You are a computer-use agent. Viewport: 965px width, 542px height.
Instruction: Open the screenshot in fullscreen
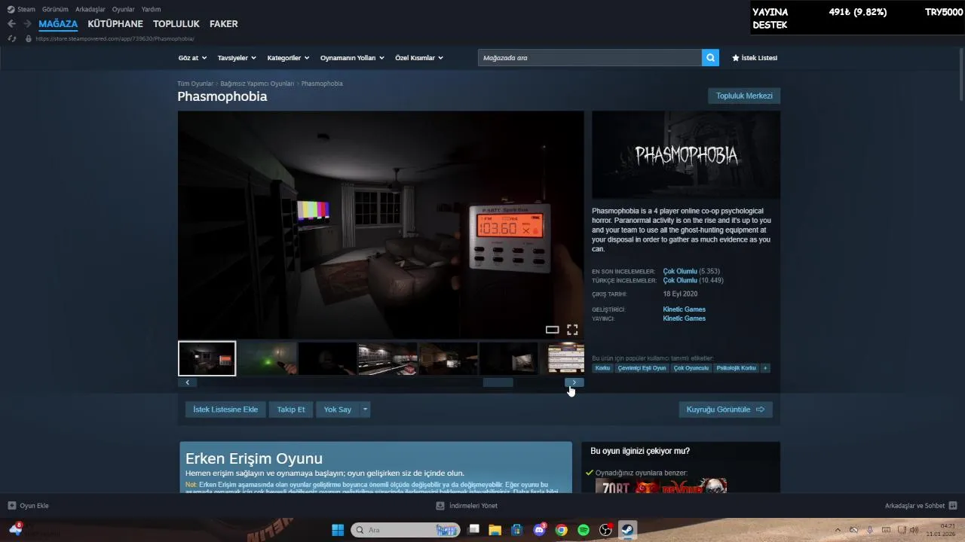(572, 330)
